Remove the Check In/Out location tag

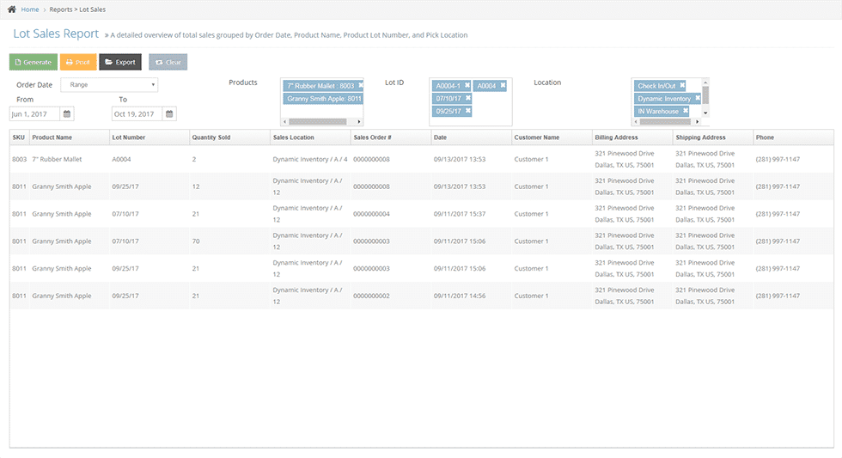(682, 86)
